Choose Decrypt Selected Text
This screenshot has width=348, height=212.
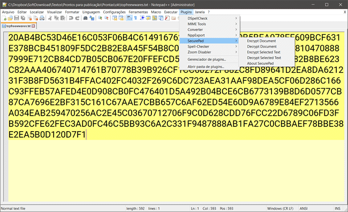[267, 58]
